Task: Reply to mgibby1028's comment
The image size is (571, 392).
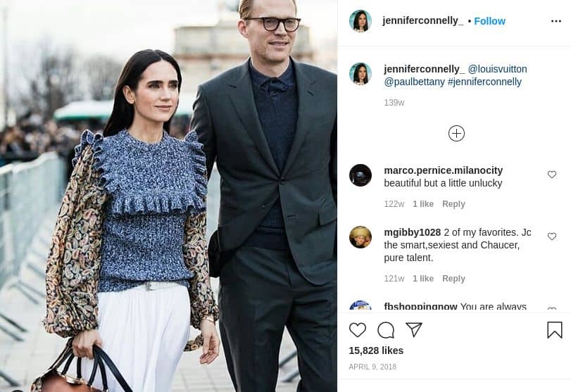Action: tap(453, 279)
